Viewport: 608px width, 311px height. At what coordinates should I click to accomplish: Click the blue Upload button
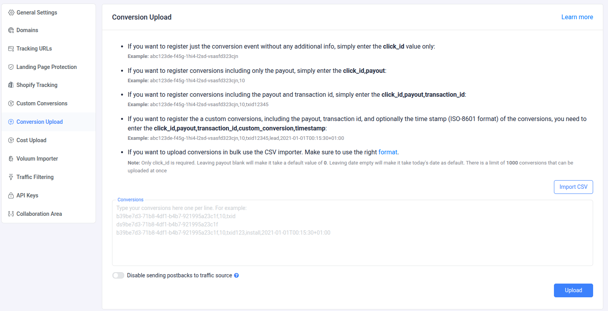[573, 290]
